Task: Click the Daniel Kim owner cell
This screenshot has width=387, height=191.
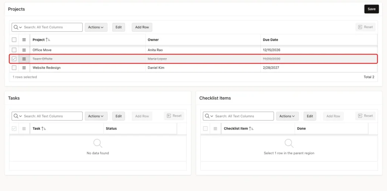Action: (x=203, y=68)
